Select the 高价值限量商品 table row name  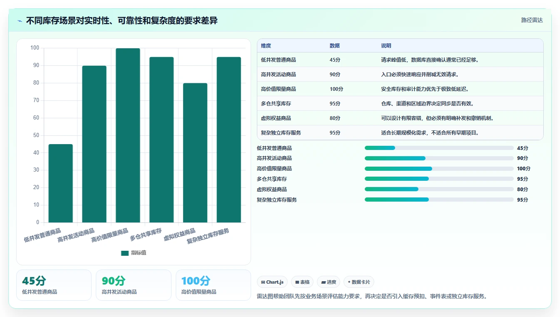279,89
